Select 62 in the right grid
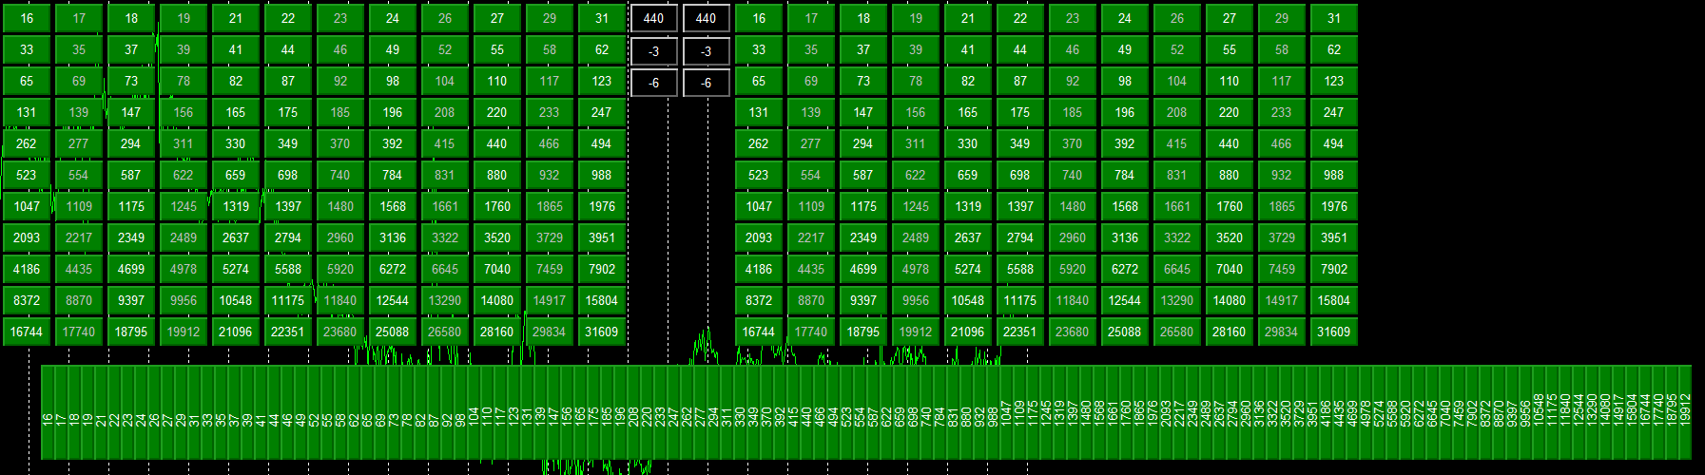Image resolution: width=1705 pixels, height=475 pixels. (1334, 49)
